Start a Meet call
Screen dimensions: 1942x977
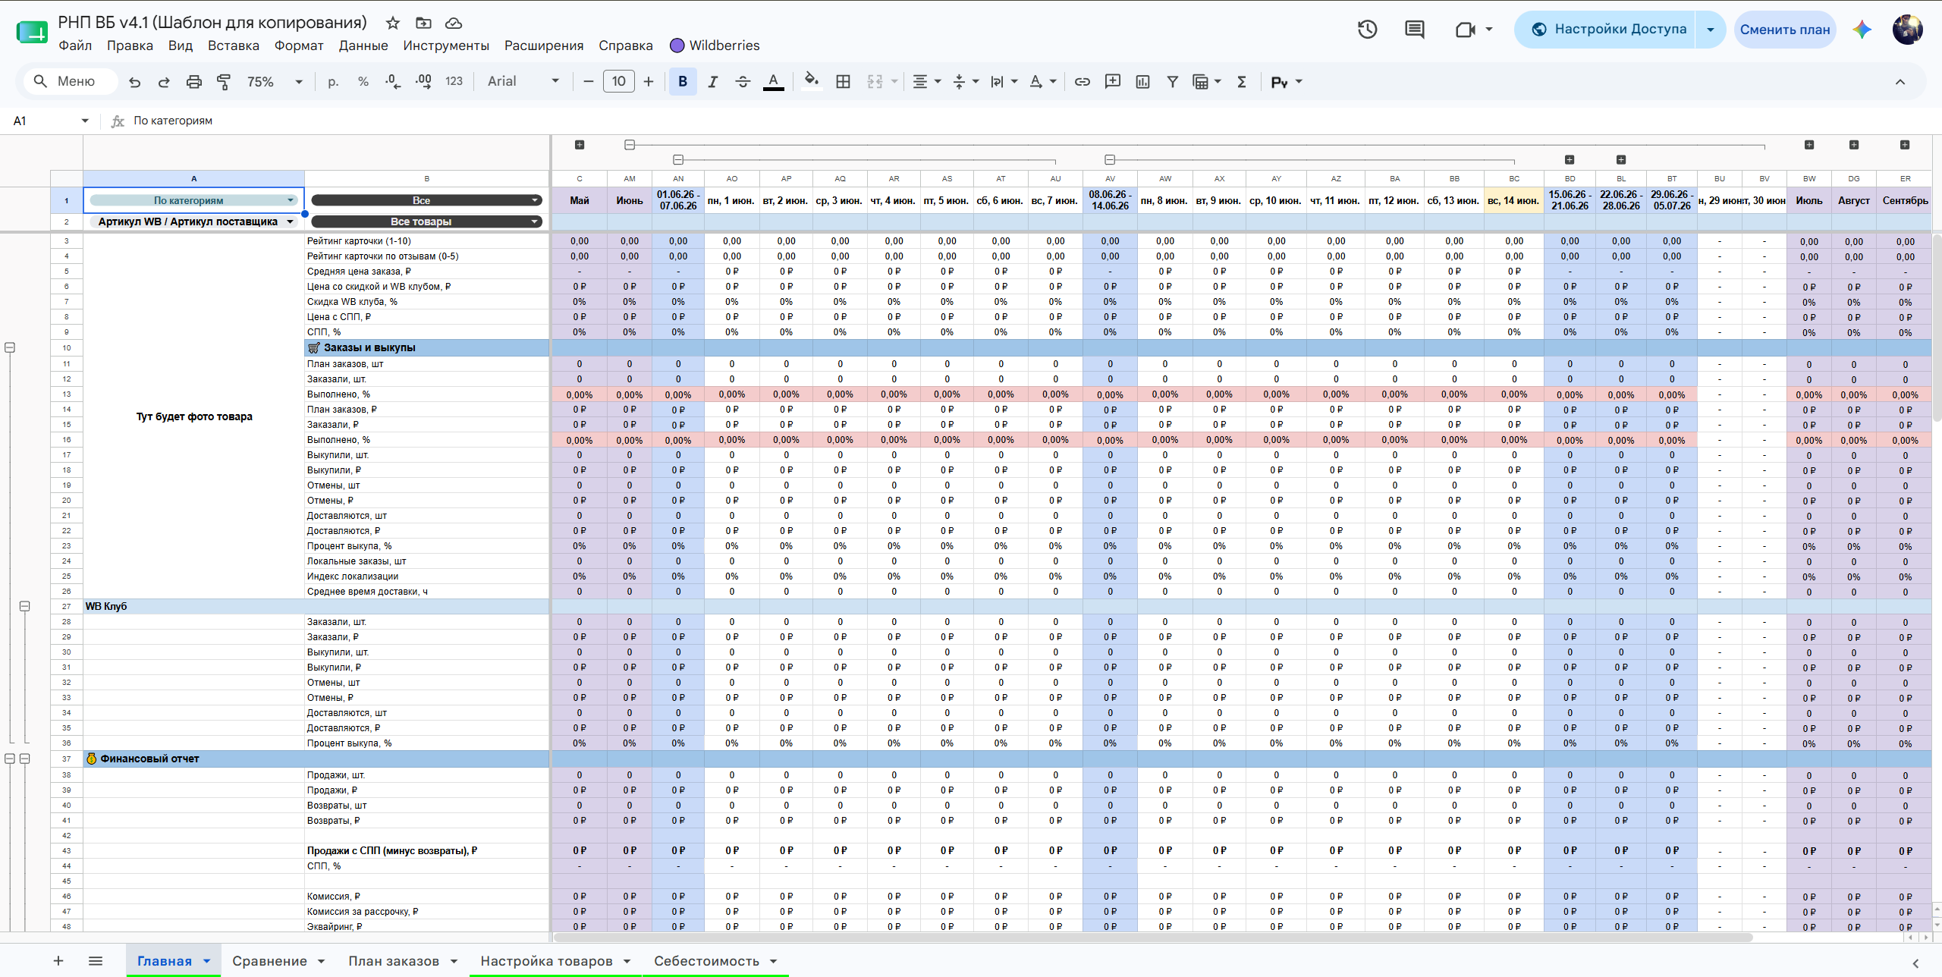1466,30
